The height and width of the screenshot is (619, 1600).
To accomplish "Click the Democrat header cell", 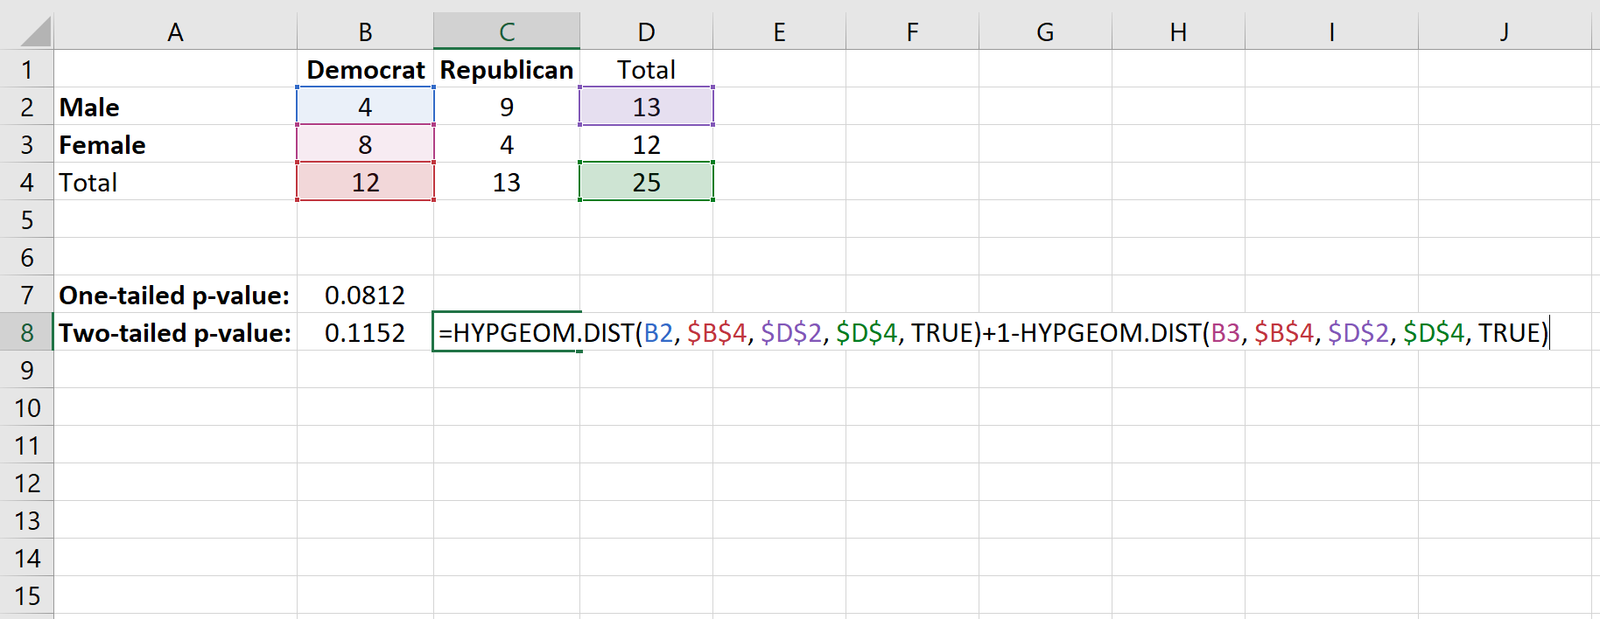I will coord(365,70).
